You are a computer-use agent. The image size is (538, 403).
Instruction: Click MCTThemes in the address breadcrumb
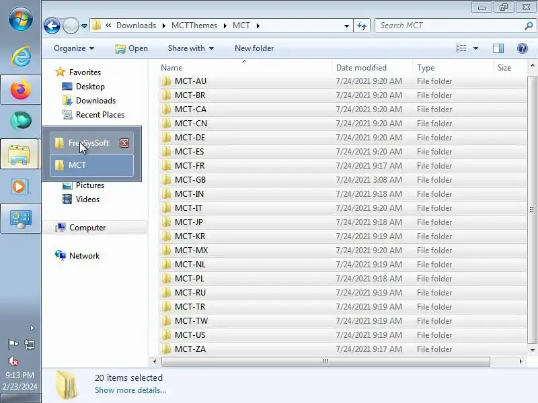click(194, 26)
